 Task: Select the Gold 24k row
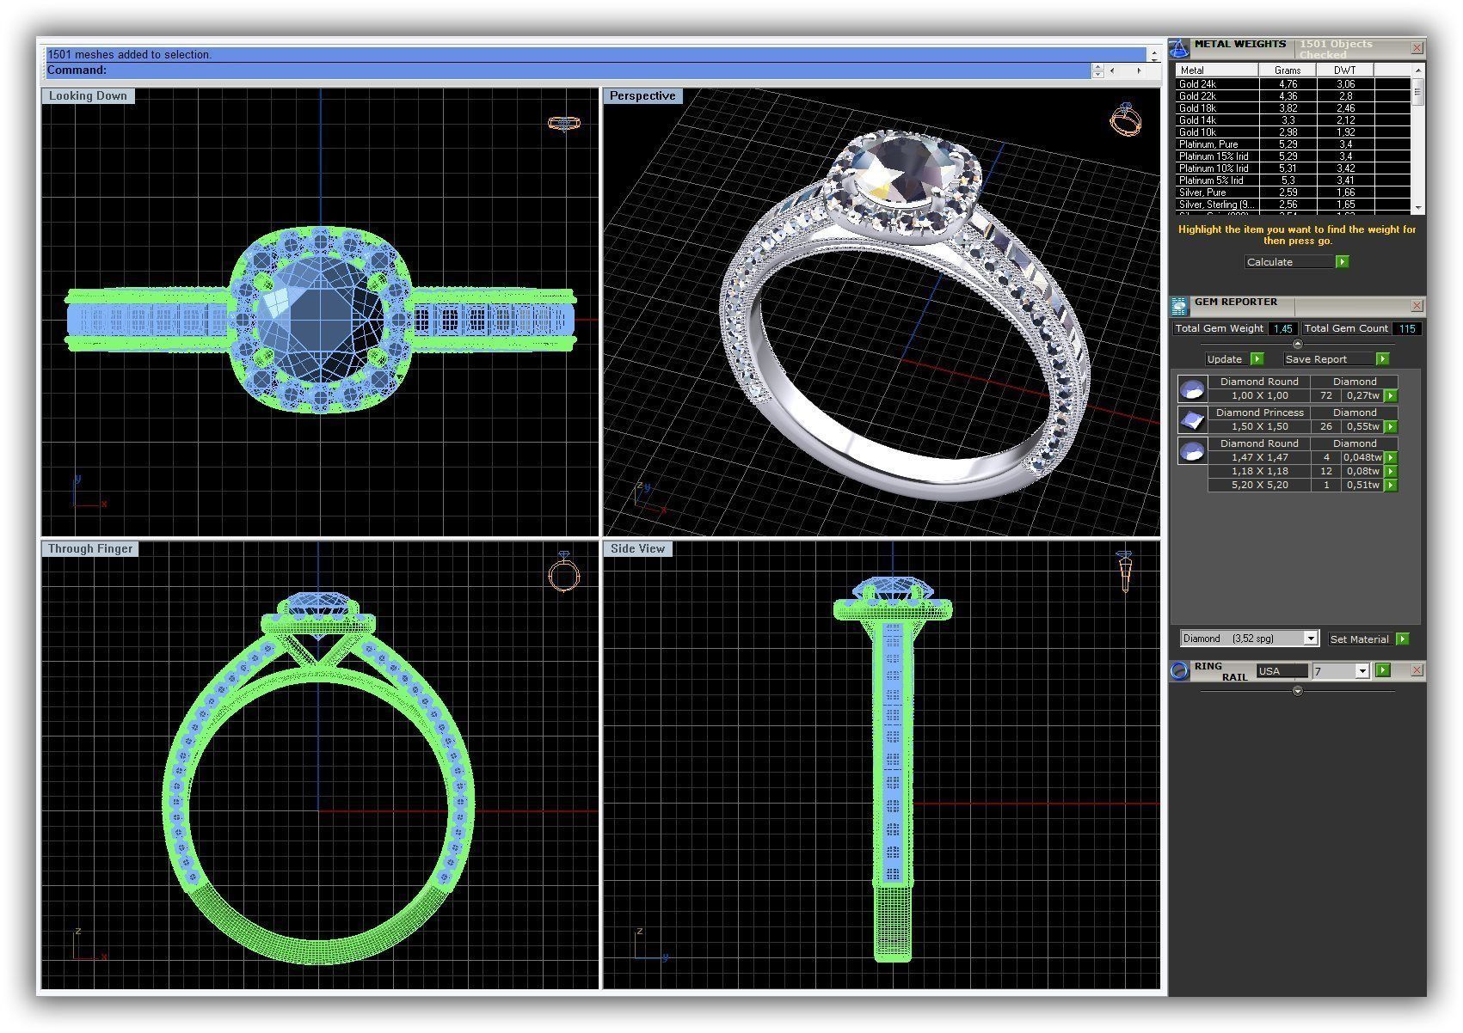coord(1293,84)
